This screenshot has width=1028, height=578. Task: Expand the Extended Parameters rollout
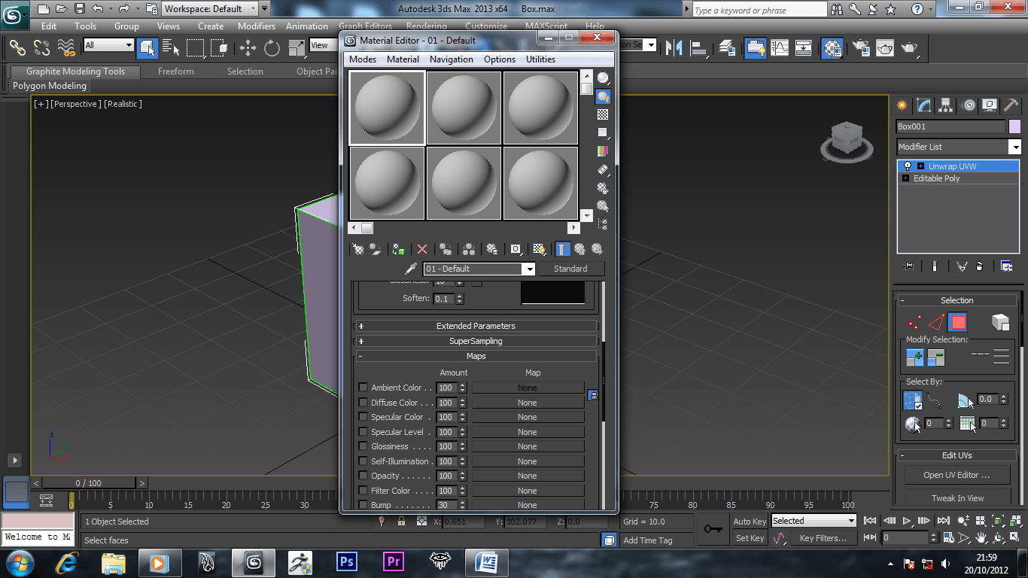(476, 326)
